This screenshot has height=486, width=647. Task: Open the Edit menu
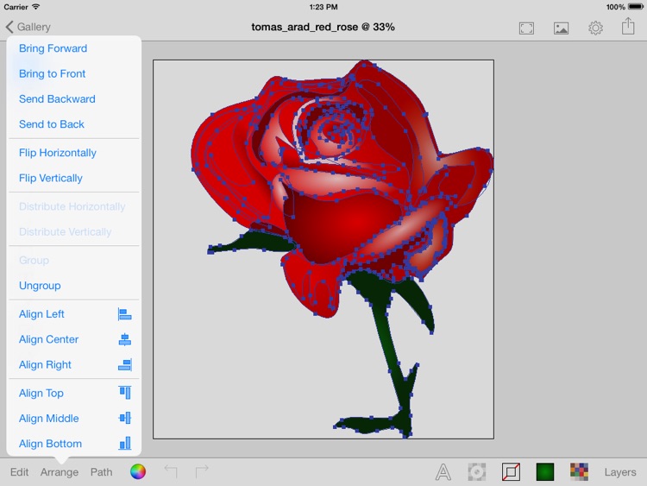[x=19, y=472]
